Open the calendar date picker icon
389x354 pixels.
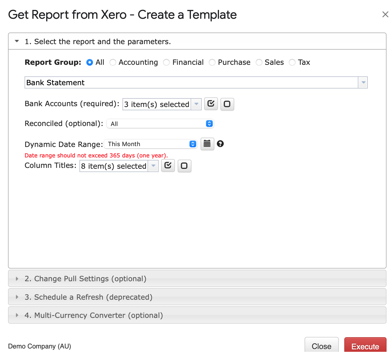pos(207,144)
